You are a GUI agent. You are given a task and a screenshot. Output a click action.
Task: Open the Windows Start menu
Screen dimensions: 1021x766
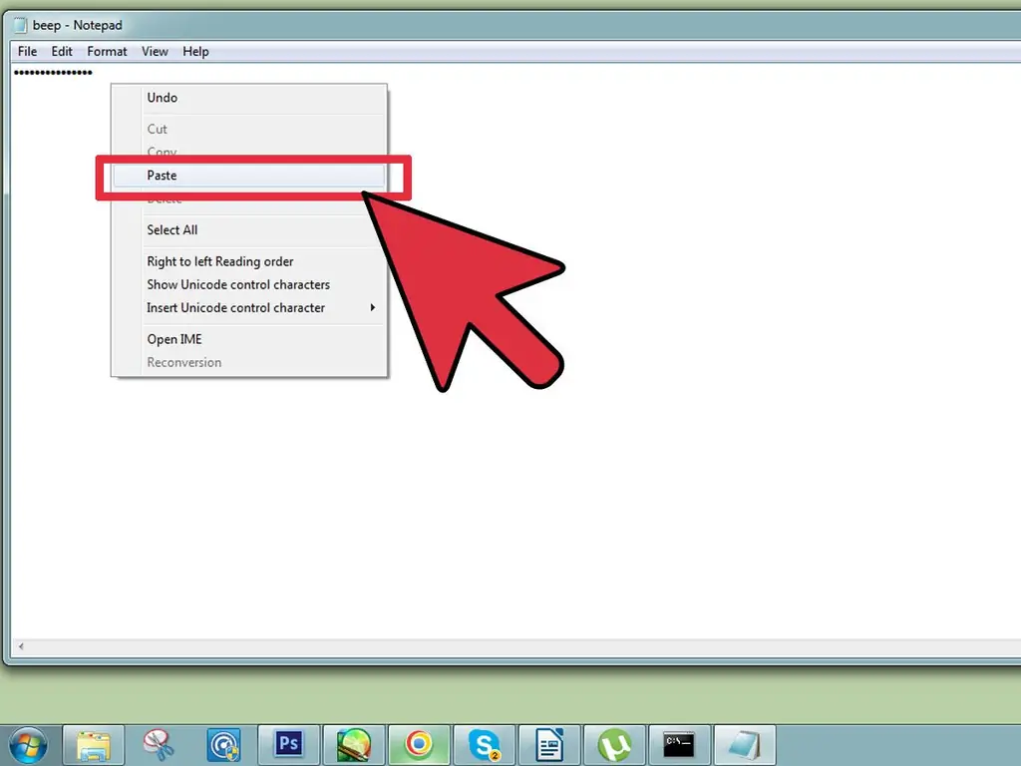(28, 744)
